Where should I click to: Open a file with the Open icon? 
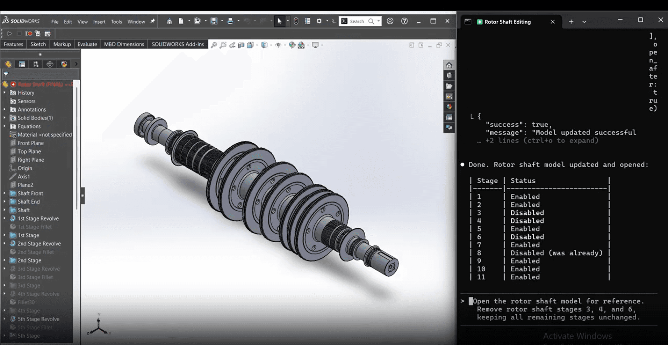(x=197, y=21)
